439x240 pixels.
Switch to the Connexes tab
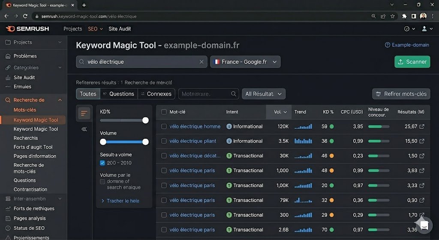(156, 94)
